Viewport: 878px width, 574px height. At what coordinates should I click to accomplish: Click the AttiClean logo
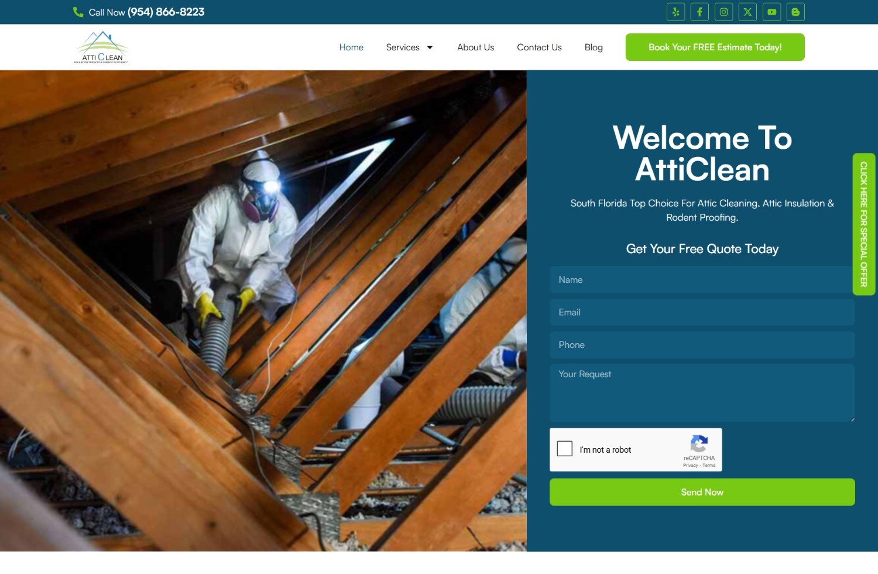click(101, 47)
